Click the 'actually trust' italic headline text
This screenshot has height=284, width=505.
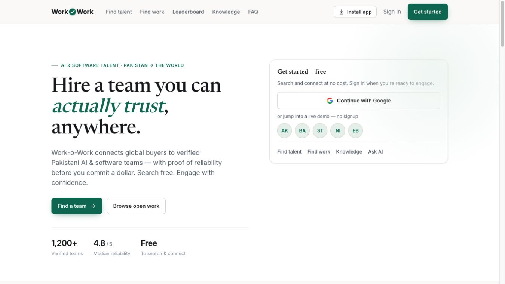point(108,106)
